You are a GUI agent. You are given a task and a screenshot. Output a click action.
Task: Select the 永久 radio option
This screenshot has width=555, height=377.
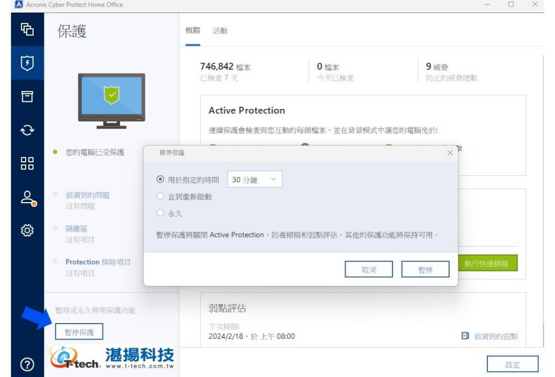pyautogui.click(x=160, y=212)
